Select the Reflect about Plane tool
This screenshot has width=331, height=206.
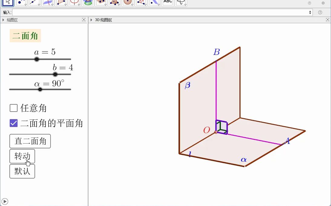coord(154,2)
